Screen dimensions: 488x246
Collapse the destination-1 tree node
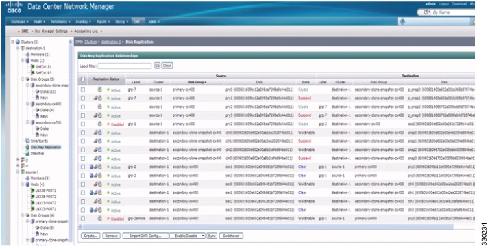(18, 48)
